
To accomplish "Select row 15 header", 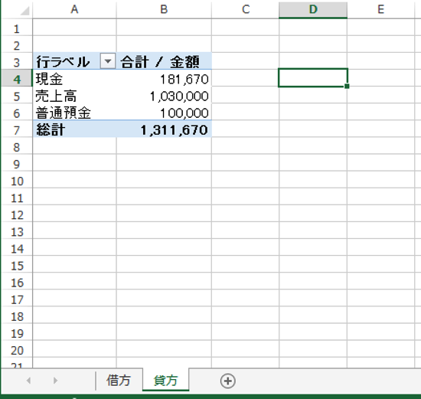I will (x=17, y=265).
